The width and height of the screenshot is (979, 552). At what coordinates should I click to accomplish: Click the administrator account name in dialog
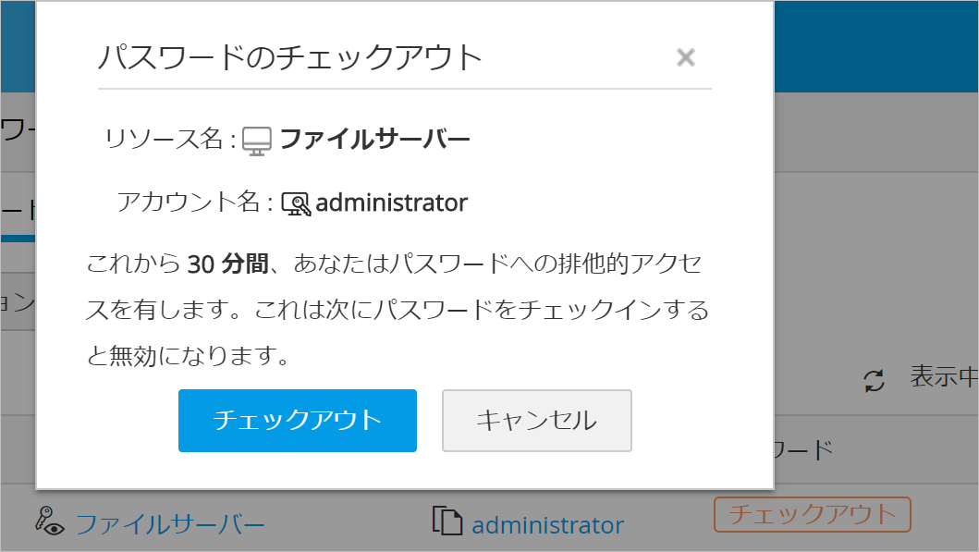pos(391,202)
